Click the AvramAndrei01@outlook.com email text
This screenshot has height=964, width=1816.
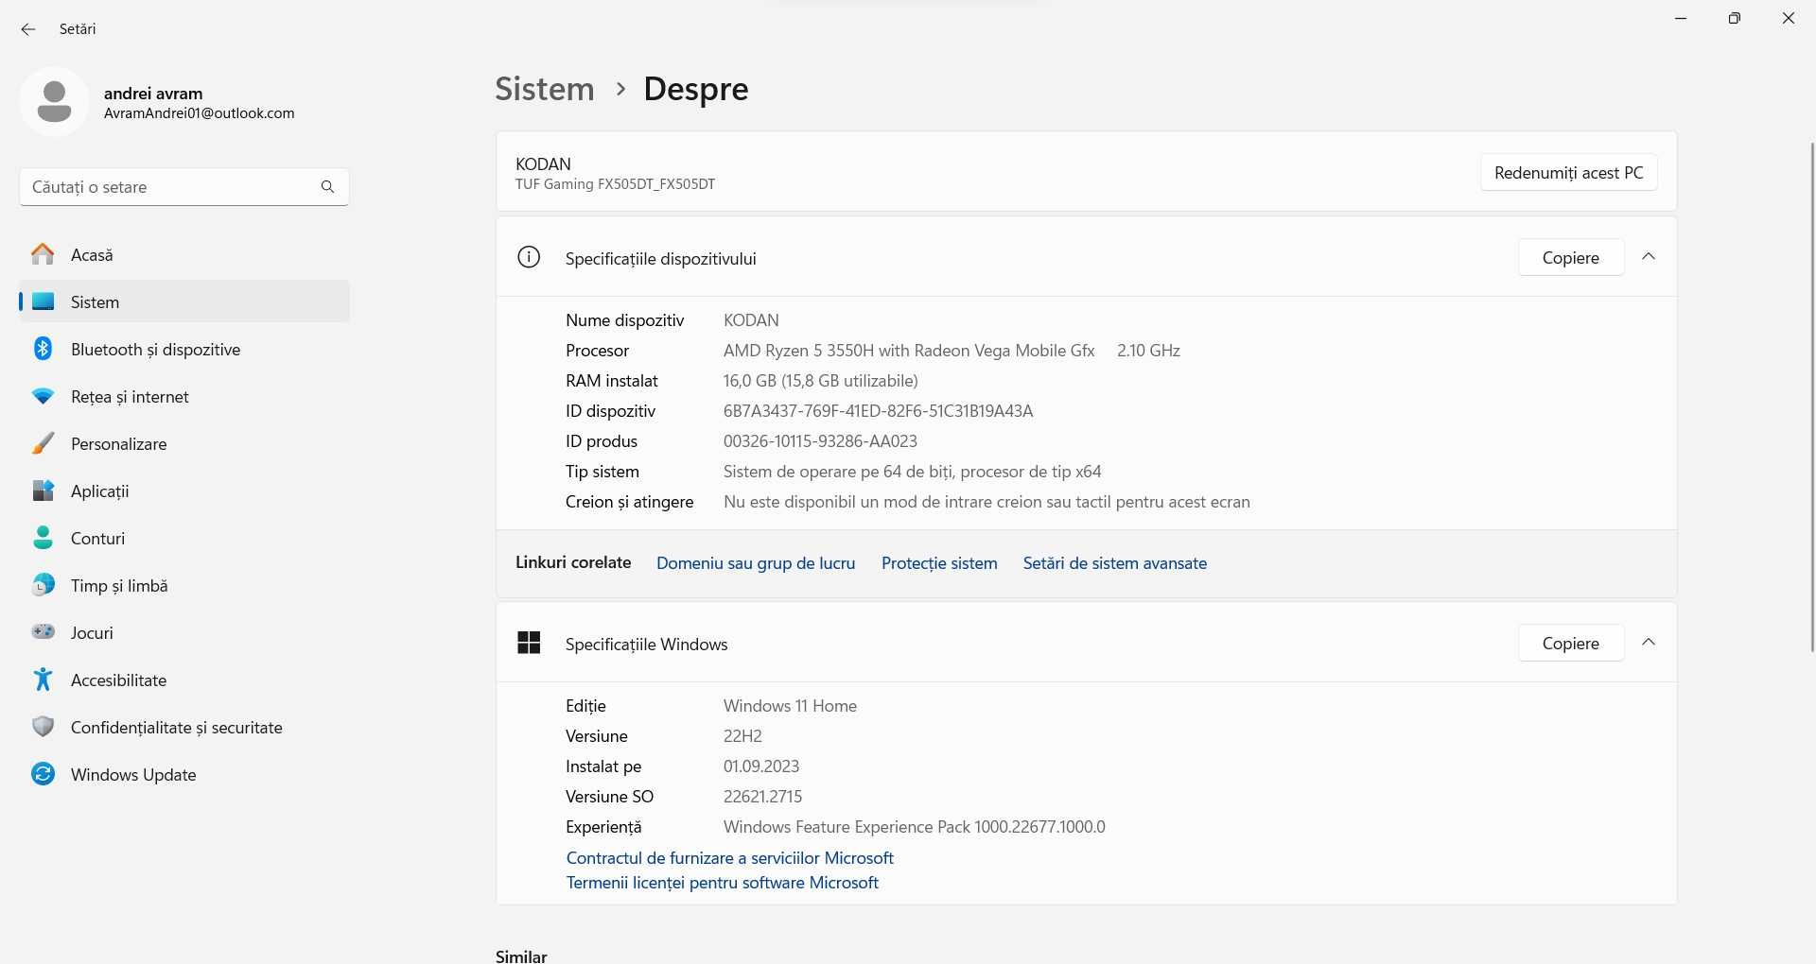(x=199, y=113)
